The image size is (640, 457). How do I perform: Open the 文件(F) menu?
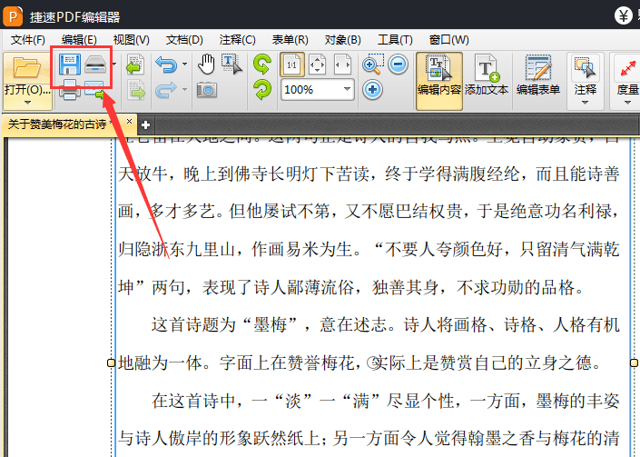click(x=28, y=40)
